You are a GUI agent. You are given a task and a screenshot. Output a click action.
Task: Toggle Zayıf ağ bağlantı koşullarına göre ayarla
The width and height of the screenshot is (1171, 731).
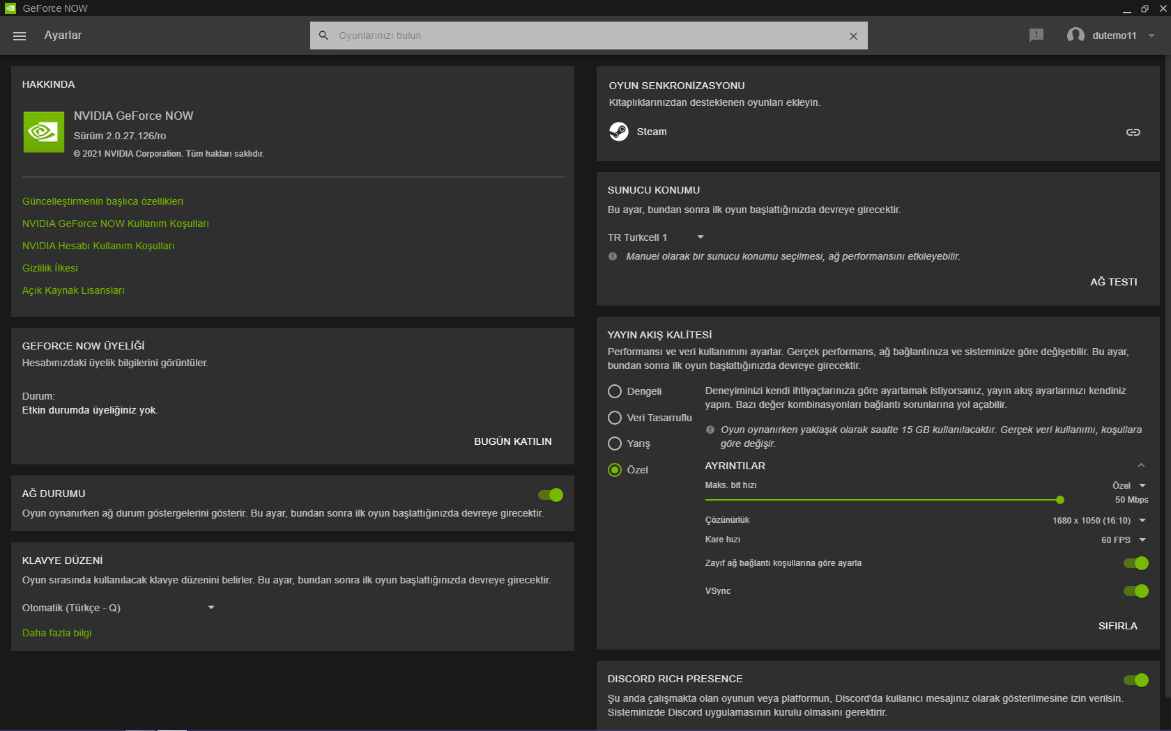(x=1136, y=563)
